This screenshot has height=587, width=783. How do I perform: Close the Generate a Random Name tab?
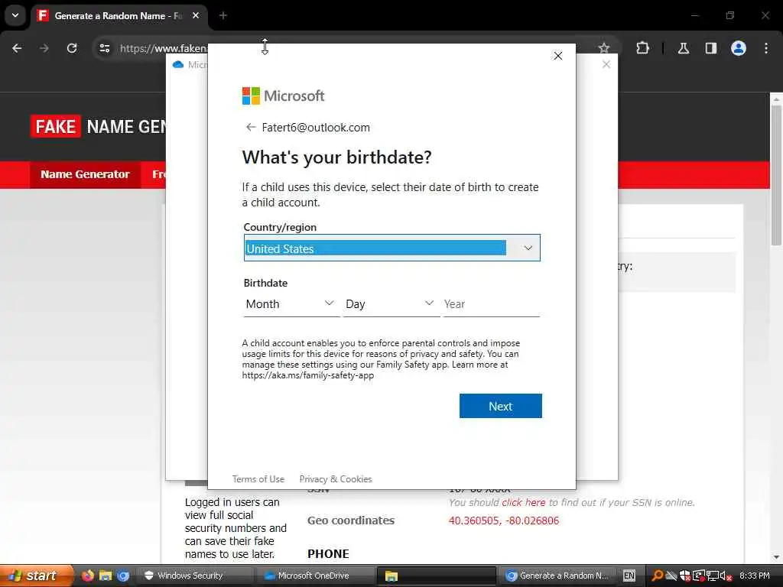[196, 16]
